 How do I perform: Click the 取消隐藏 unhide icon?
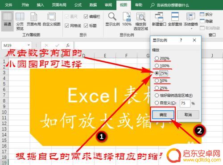click(202, 28)
